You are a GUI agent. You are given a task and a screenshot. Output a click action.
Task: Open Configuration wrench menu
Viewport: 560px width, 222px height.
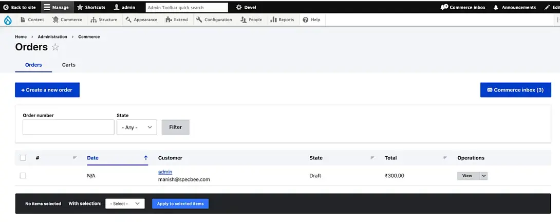[x=214, y=20]
